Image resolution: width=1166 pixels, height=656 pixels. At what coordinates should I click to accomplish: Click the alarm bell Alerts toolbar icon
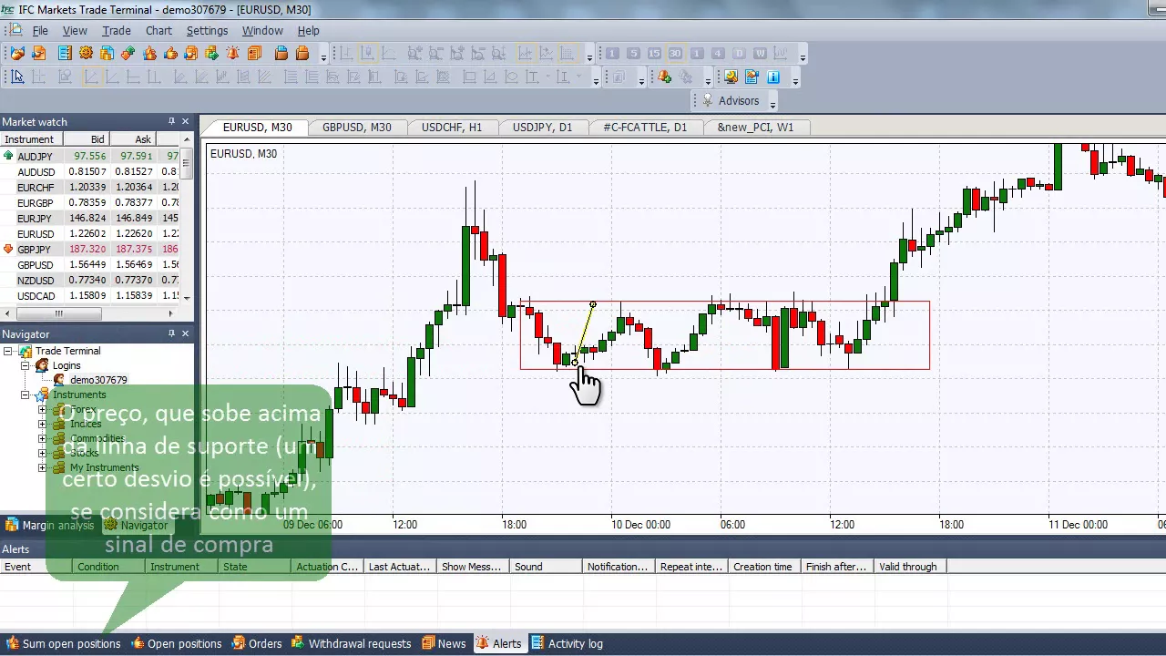click(232, 54)
